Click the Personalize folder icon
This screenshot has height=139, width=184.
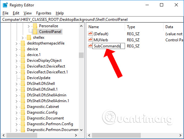point(35,26)
